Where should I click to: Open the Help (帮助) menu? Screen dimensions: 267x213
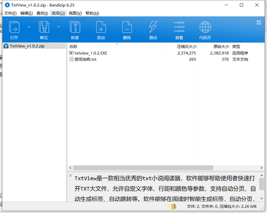(x=92, y=14)
